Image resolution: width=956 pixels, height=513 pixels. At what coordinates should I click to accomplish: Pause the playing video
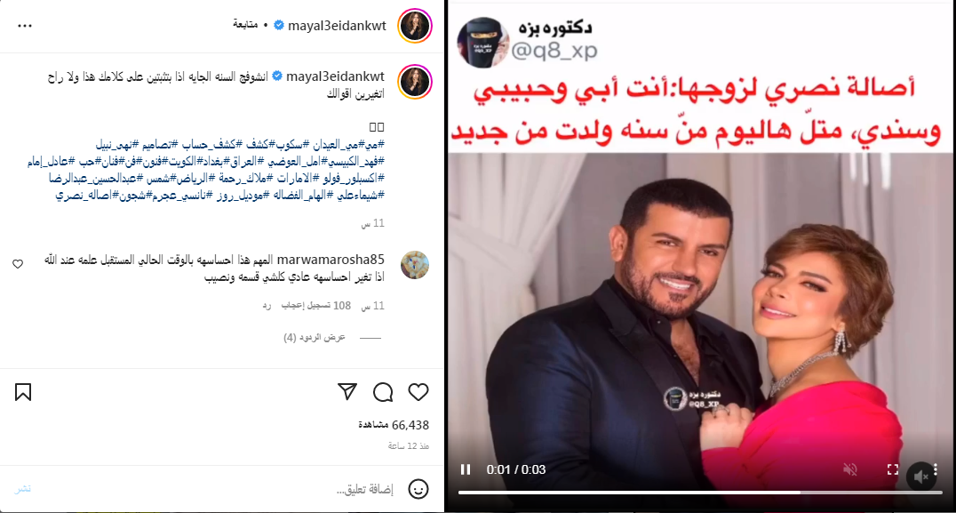[466, 469]
